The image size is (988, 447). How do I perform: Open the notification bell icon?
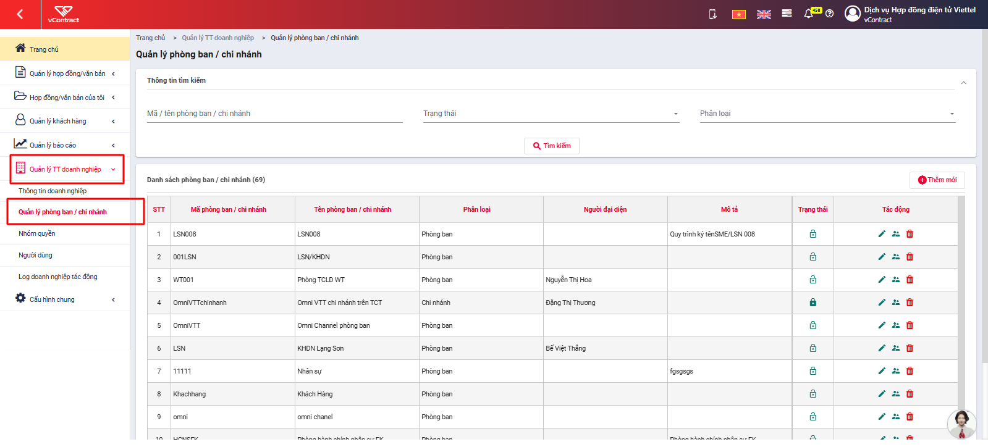coord(808,14)
